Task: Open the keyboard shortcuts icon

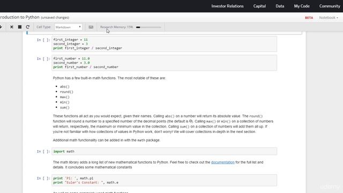Action: coord(91,27)
